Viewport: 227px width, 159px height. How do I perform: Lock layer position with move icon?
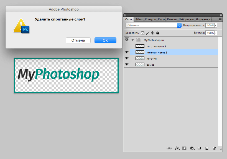click(153, 33)
